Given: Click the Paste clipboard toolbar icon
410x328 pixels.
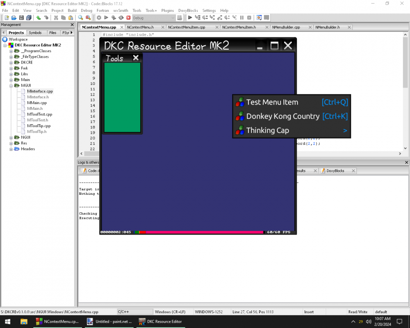Looking at the screenshot, I should (71, 18).
